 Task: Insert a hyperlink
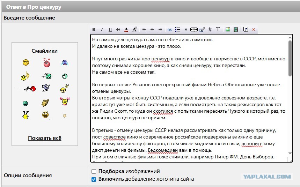pyautogui.click(x=170, y=30)
